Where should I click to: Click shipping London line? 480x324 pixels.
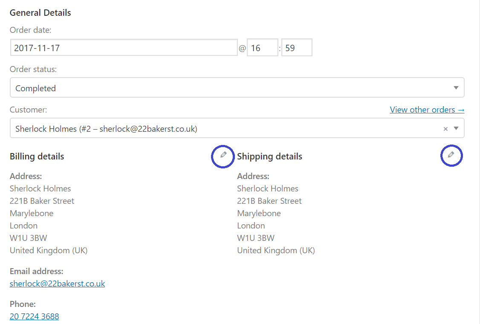click(251, 226)
